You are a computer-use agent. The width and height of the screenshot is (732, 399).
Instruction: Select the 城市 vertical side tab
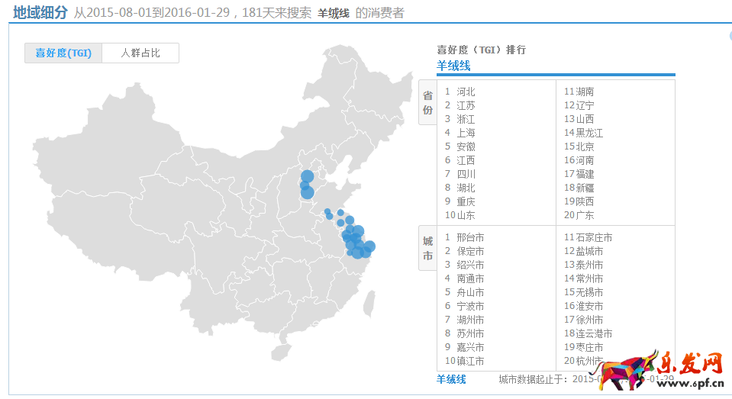[427, 248]
